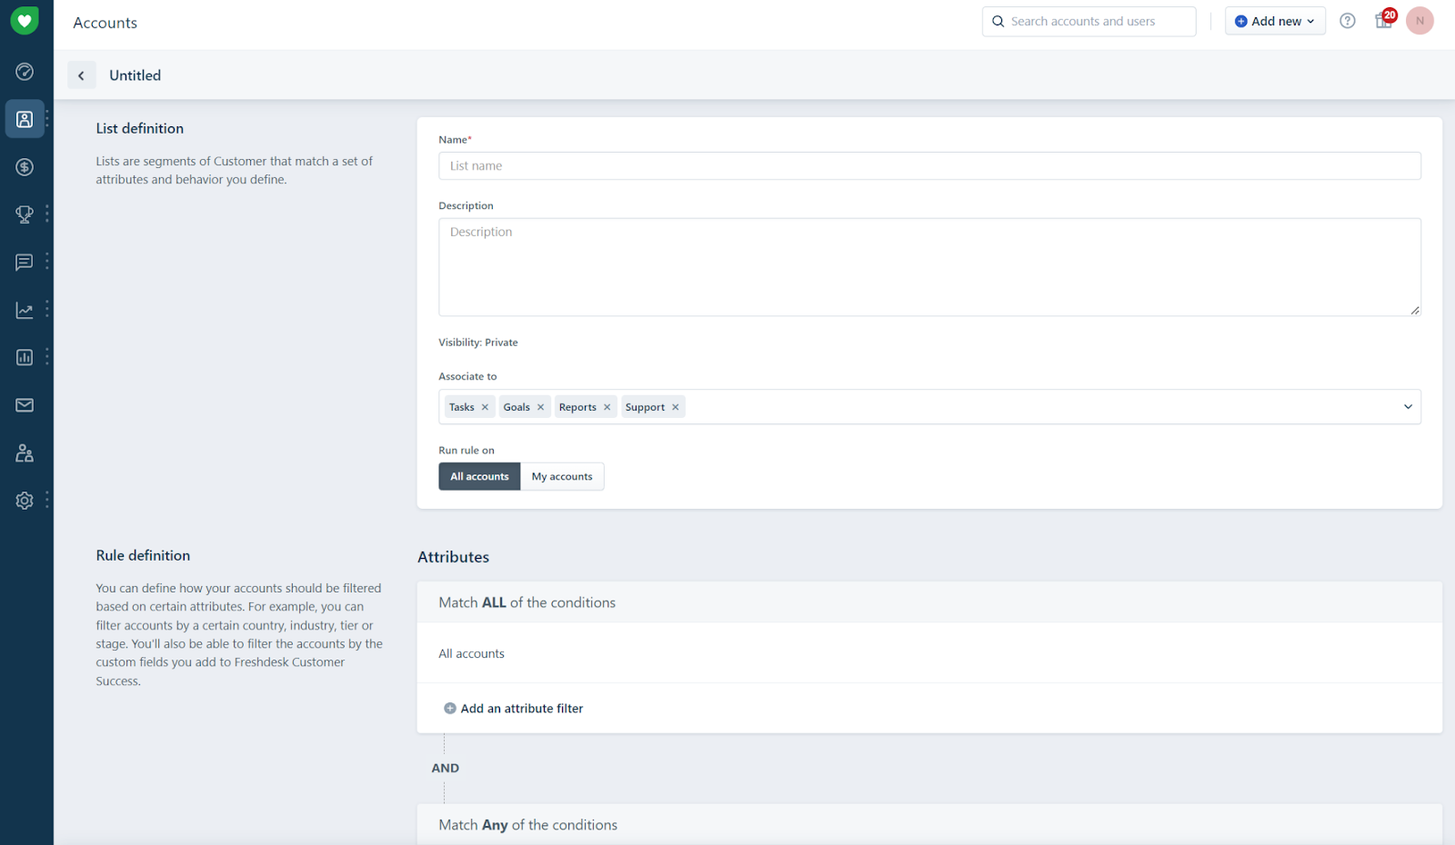Screen dimensions: 1455x845
Task: Click the All accounts condition text
Action: (472, 653)
